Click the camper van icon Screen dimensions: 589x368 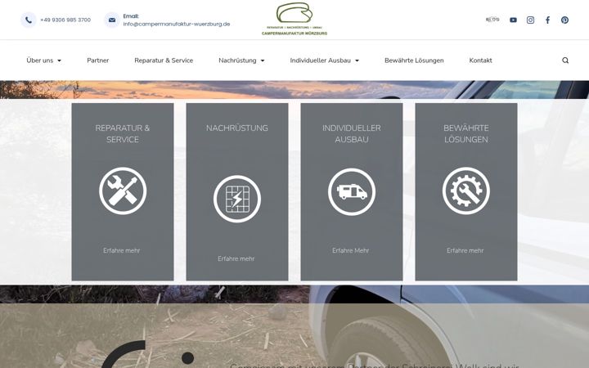[x=352, y=191]
